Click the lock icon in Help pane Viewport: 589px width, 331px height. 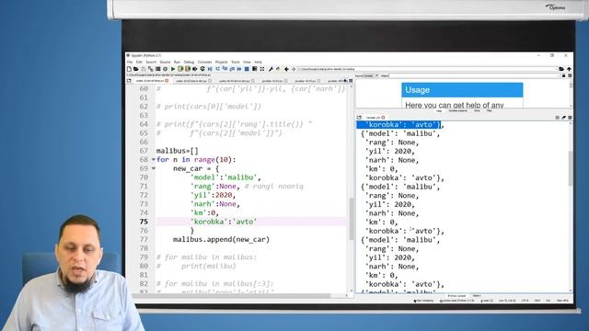coord(563,75)
